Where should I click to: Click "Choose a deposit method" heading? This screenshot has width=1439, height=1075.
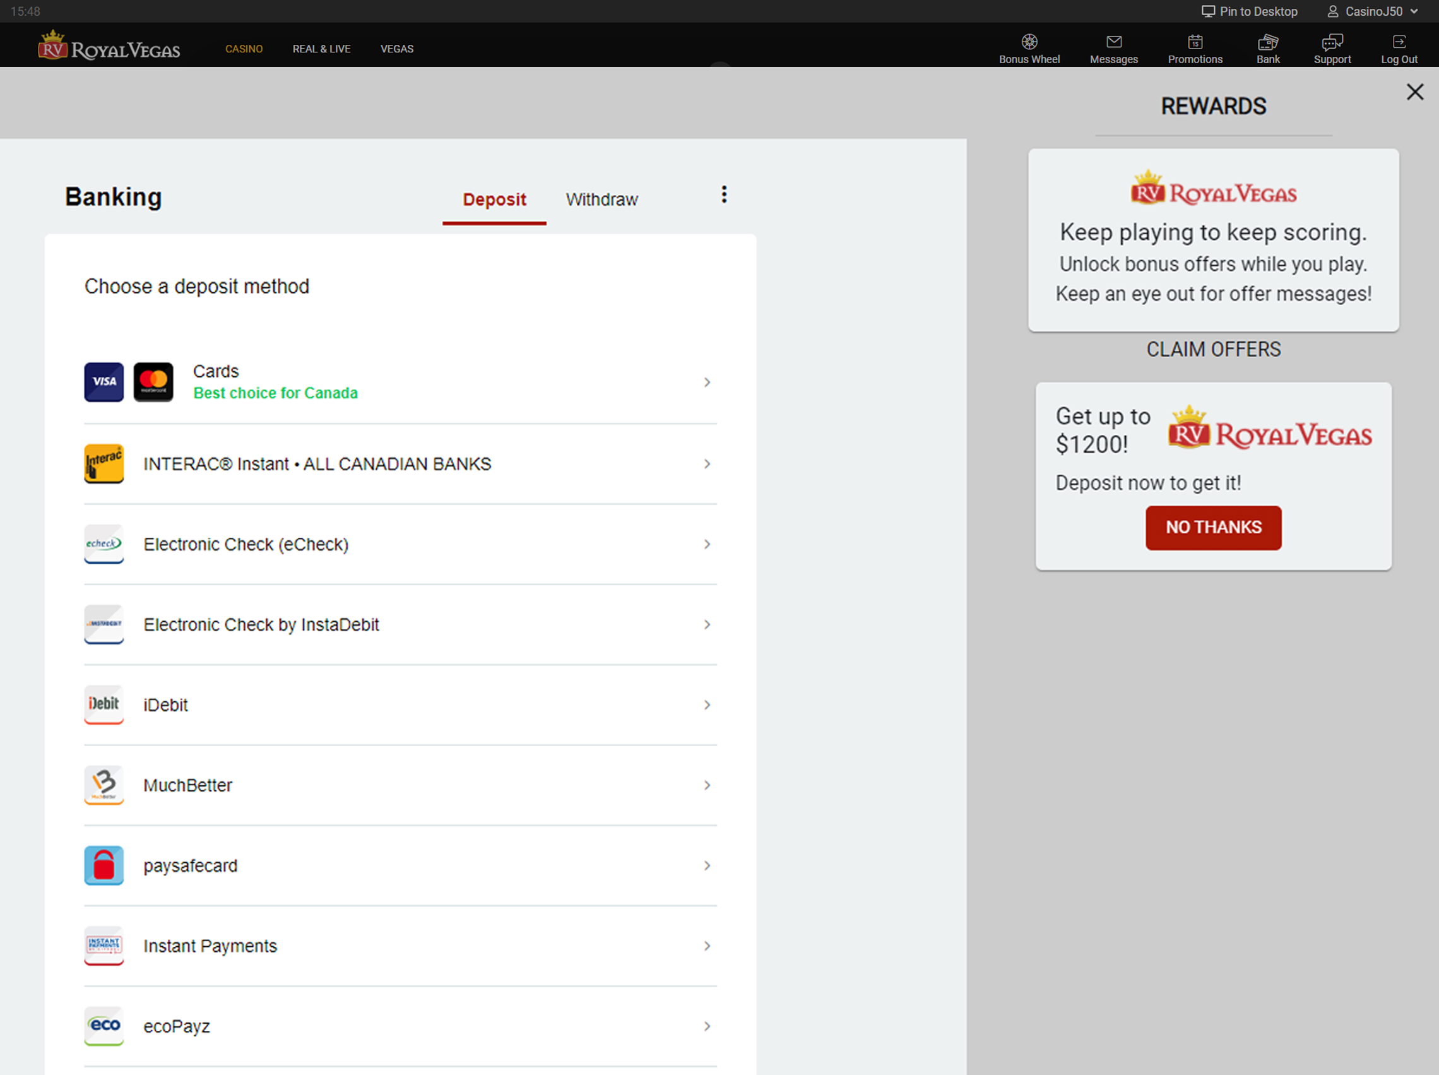196,287
